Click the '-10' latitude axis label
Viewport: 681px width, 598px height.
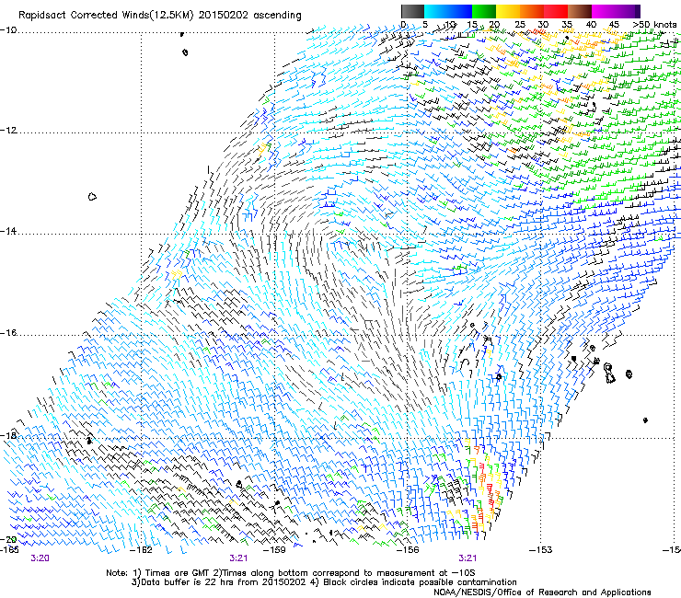coord(8,30)
